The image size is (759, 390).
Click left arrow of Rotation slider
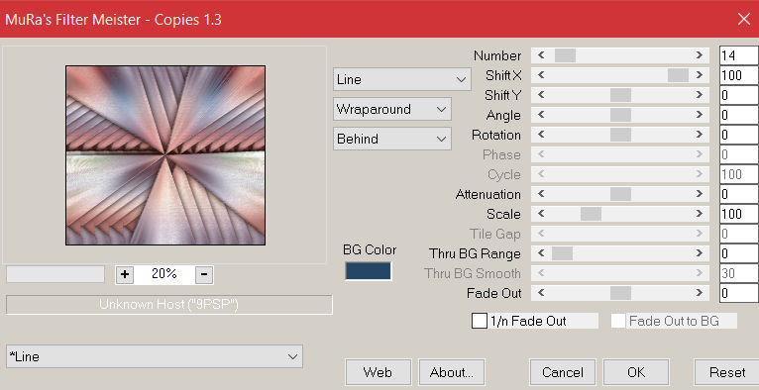pyautogui.click(x=541, y=135)
